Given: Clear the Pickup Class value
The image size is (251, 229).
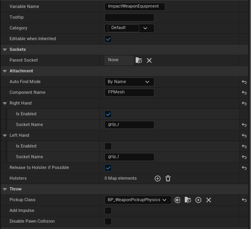Looking at the screenshot, I should pyautogui.click(x=209, y=200).
